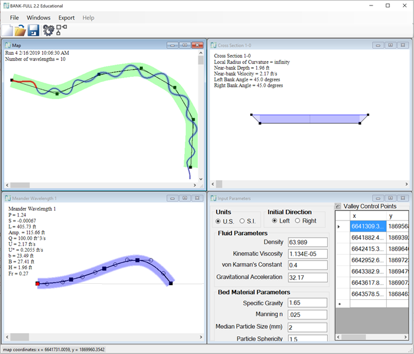Click the flowchart diagram toolbar icon
Screen dimensions: 414x354
pyautogui.click(x=62, y=29)
